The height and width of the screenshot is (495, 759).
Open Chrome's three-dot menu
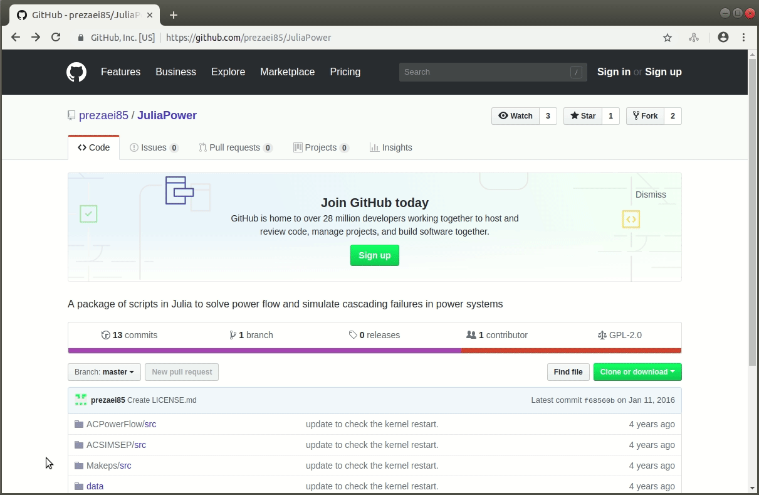tap(743, 38)
